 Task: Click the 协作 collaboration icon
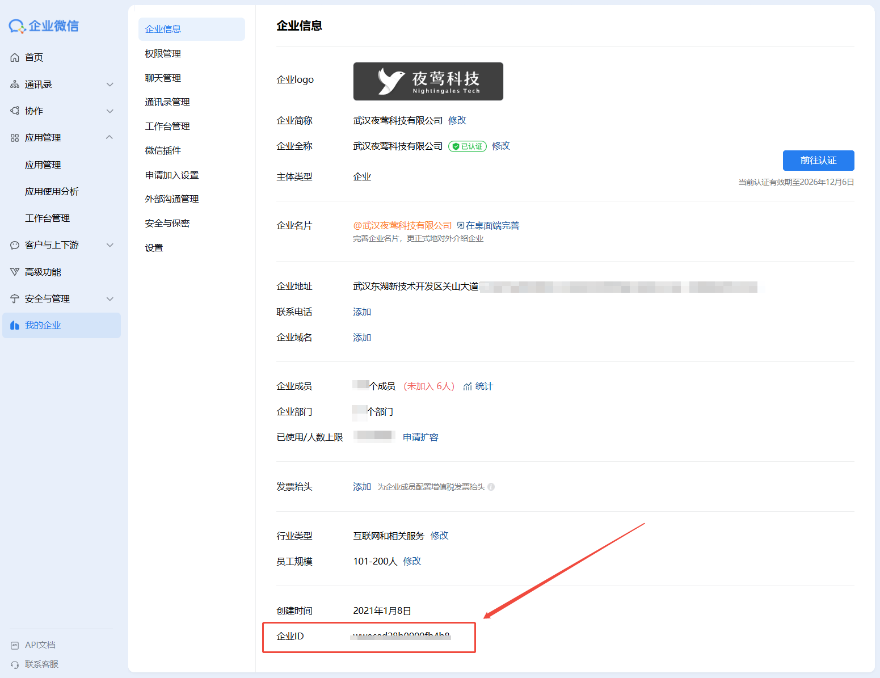[15, 111]
